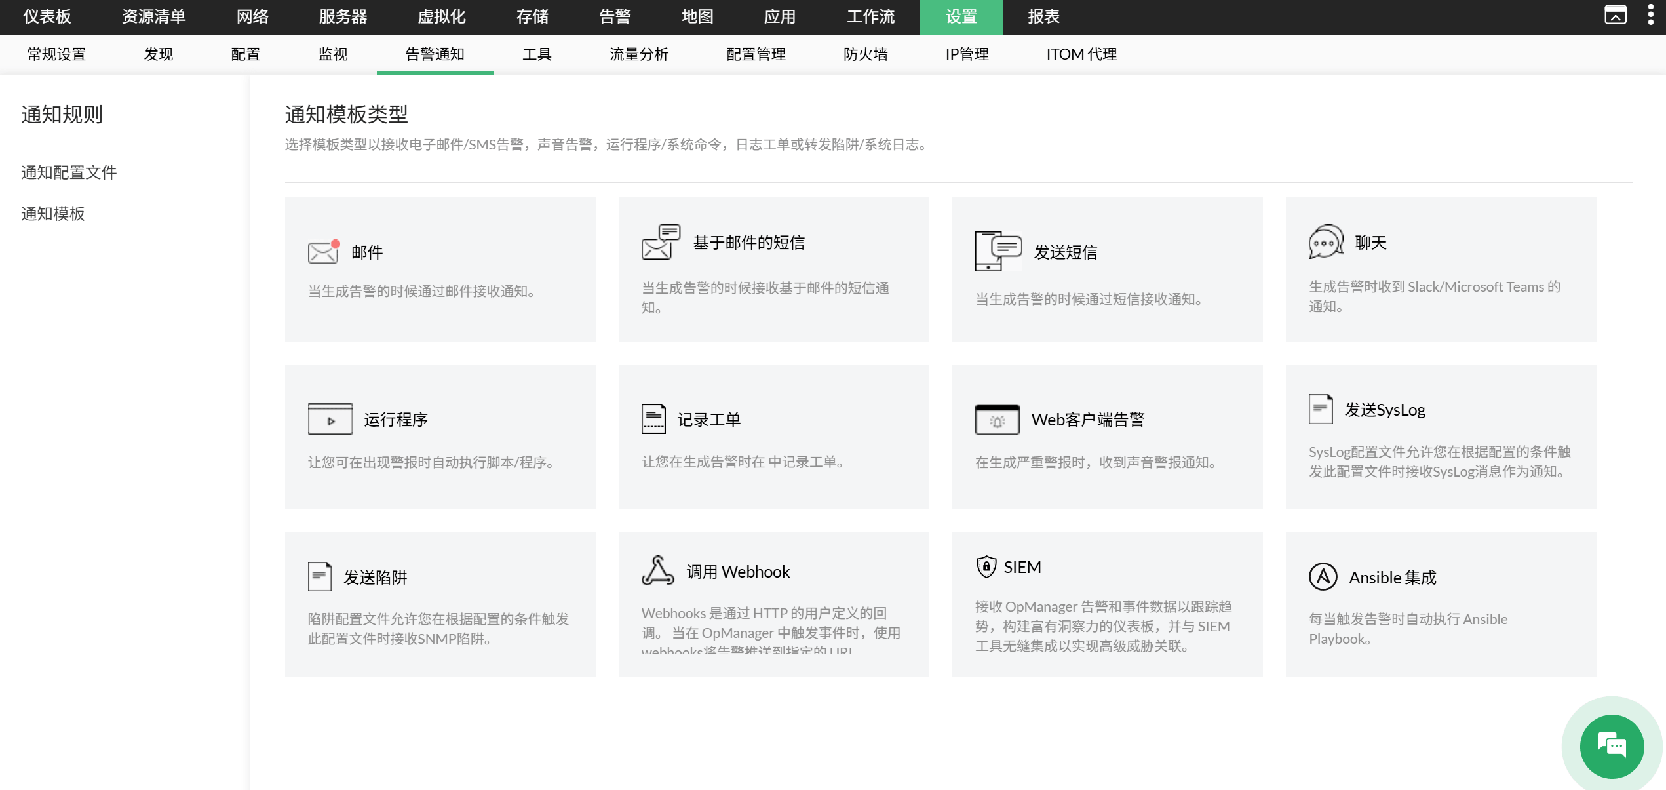The image size is (1666, 790).
Task: Select the Web客户端告警 template title
Action: tap(1088, 420)
